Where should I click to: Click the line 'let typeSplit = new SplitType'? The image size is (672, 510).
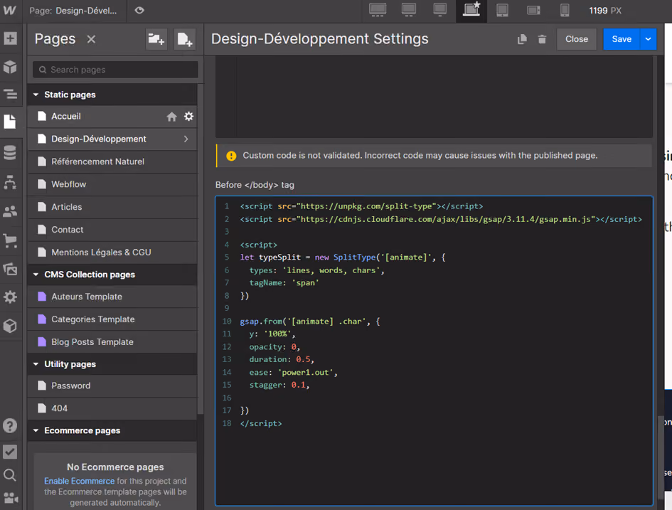pyautogui.click(x=343, y=257)
